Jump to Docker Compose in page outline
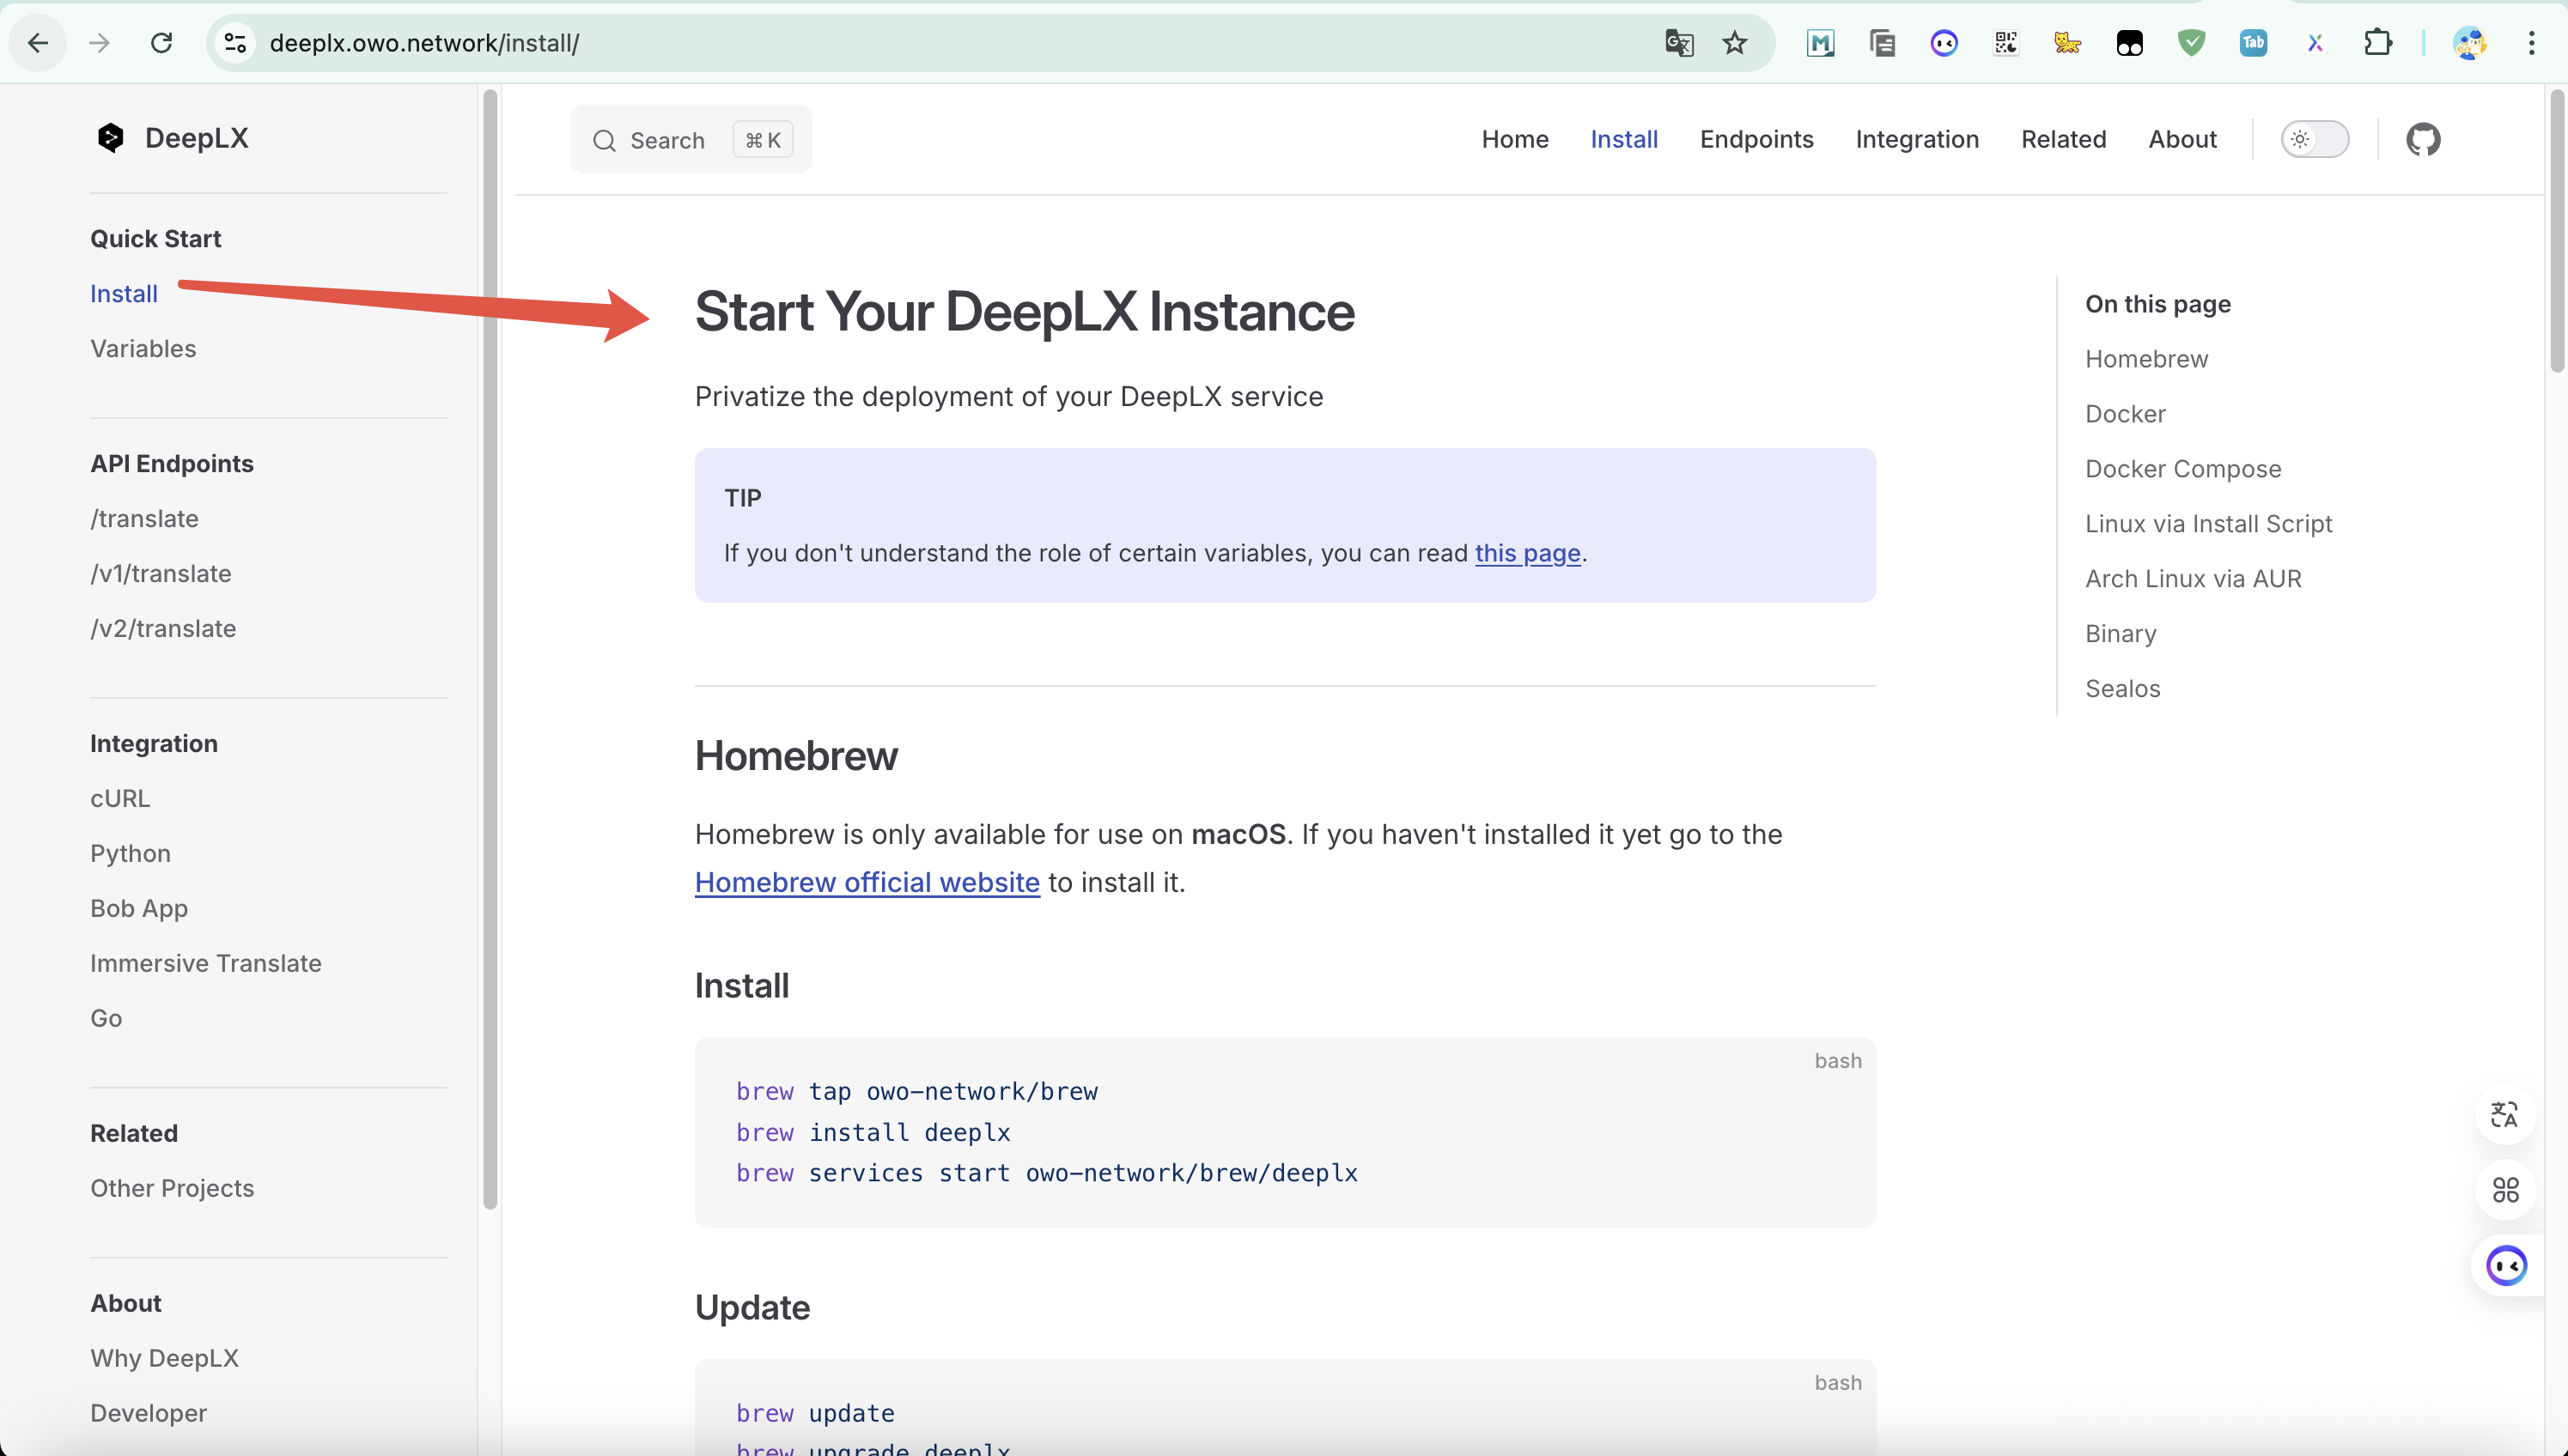The width and height of the screenshot is (2568, 1456). click(x=2183, y=469)
